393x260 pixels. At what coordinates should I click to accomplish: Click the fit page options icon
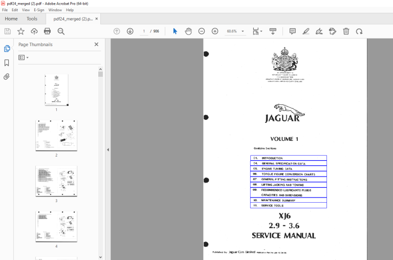(257, 31)
